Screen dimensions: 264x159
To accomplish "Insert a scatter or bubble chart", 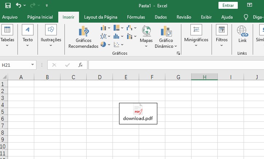I will 117,44.
